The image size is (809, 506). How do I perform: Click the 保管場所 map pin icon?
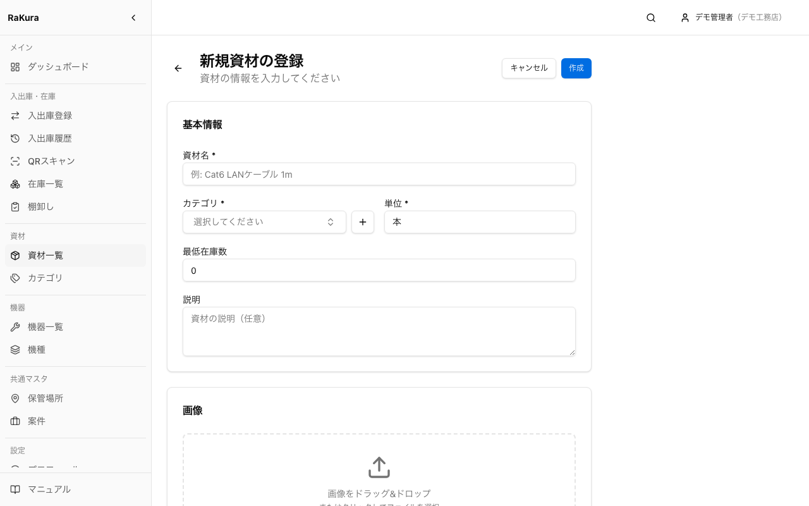point(15,398)
